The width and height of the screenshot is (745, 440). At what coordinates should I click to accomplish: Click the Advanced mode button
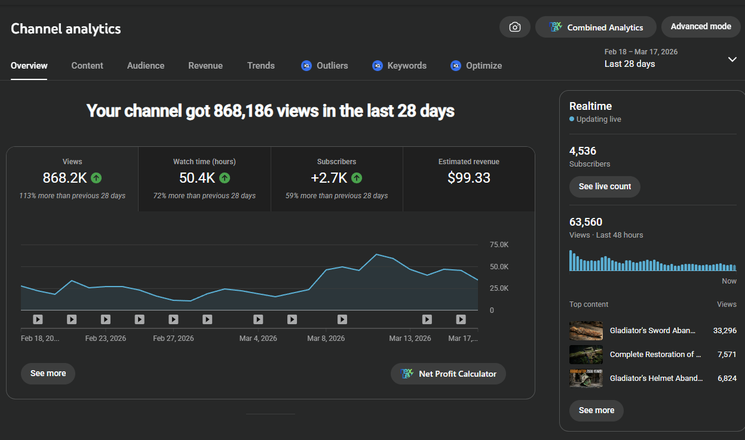tap(701, 27)
